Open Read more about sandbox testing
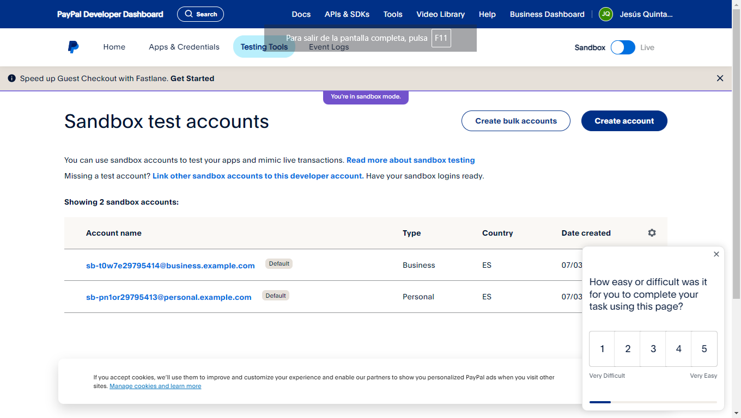This screenshot has width=741, height=418. 411,160
